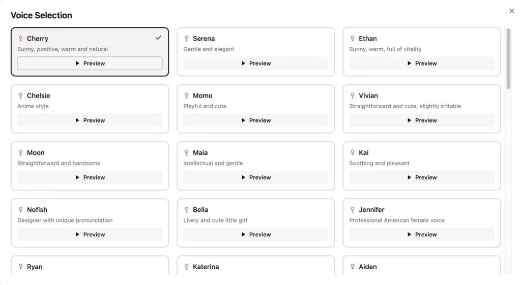Play the Bella voice preview

[x=256, y=234]
